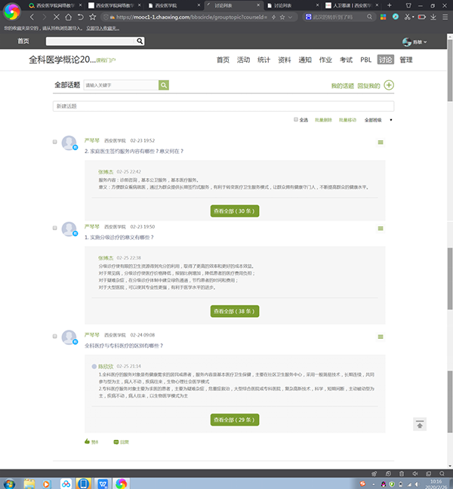
Task: Click the reply icon under the last post
Action: click(116, 441)
